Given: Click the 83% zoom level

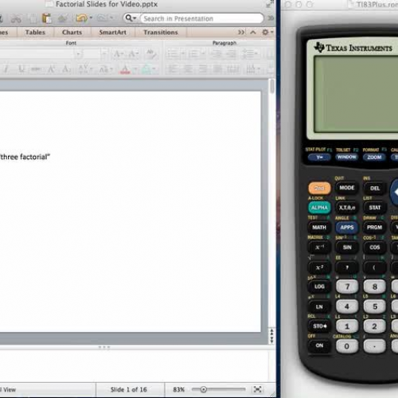Looking at the screenshot, I should tap(178, 389).
